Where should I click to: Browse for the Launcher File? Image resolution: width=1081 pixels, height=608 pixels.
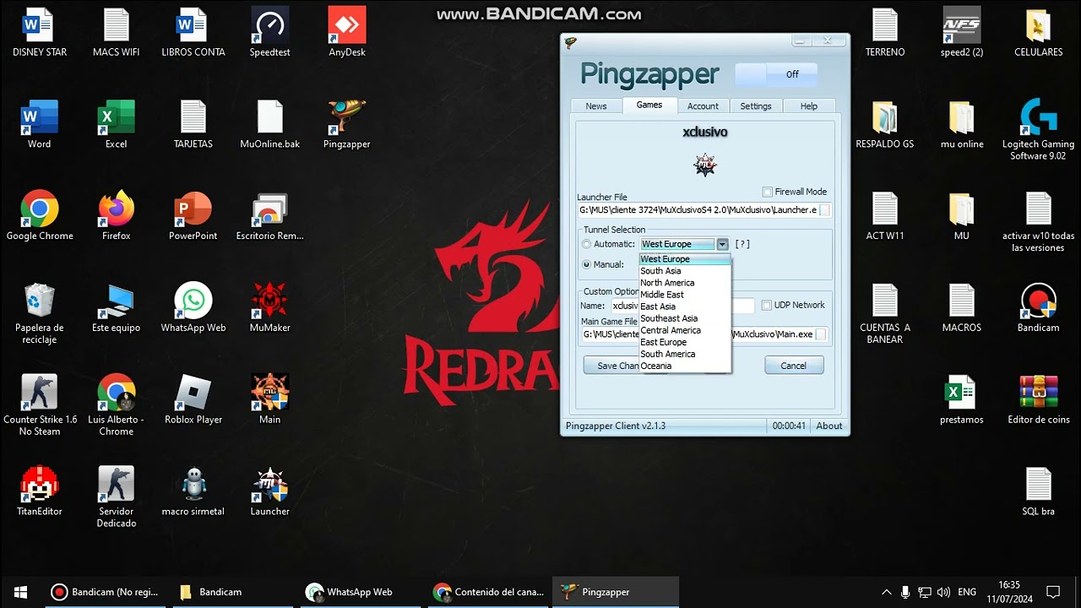click(x=824, y=210)
